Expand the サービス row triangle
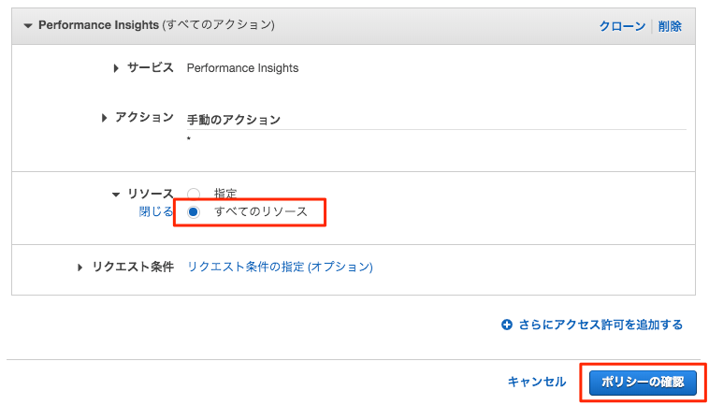 (117, 68)
